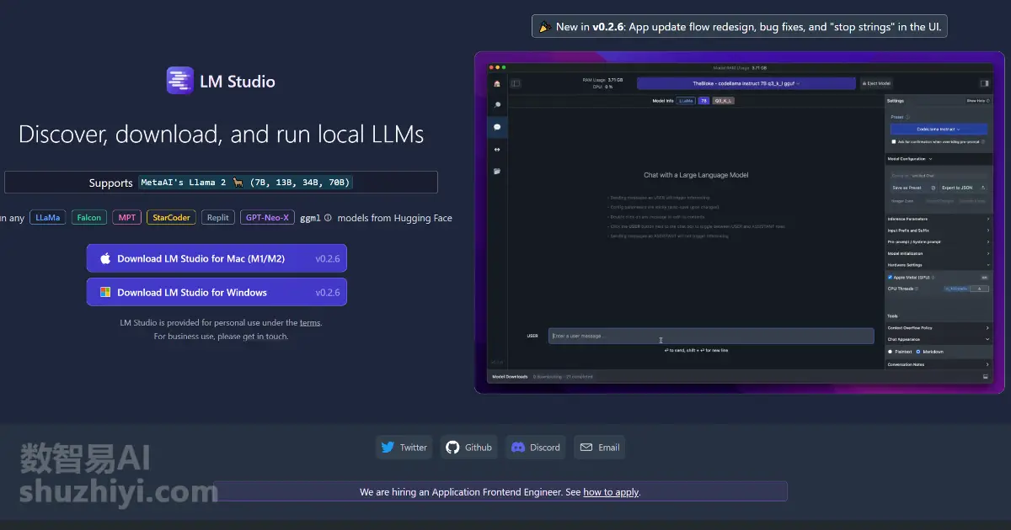Screen dimensions: 1011x530
Task: Open the Home icon in app sidebar
Action: (x=497, y=83)
